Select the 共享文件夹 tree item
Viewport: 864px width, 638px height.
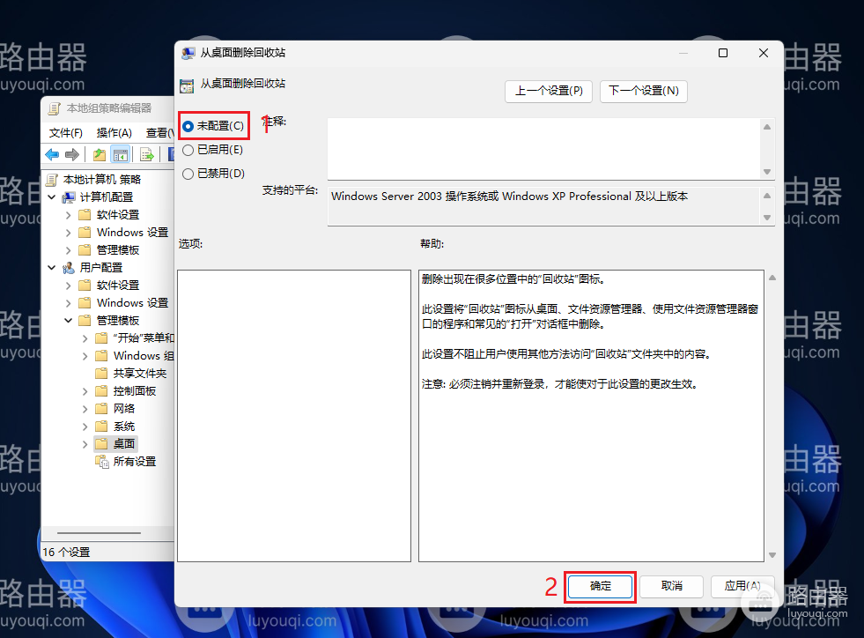pyautogui.click(x=140, y=374)
